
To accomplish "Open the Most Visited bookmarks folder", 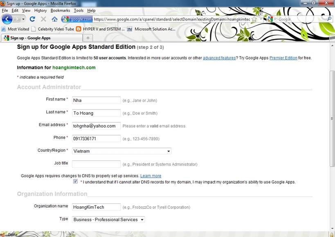I will tap(15, 29).
